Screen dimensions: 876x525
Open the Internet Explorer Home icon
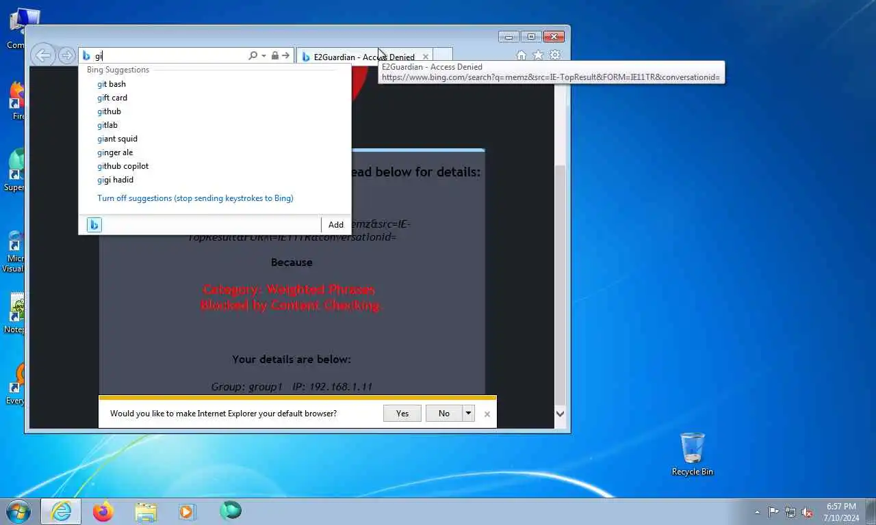(521, 55)
